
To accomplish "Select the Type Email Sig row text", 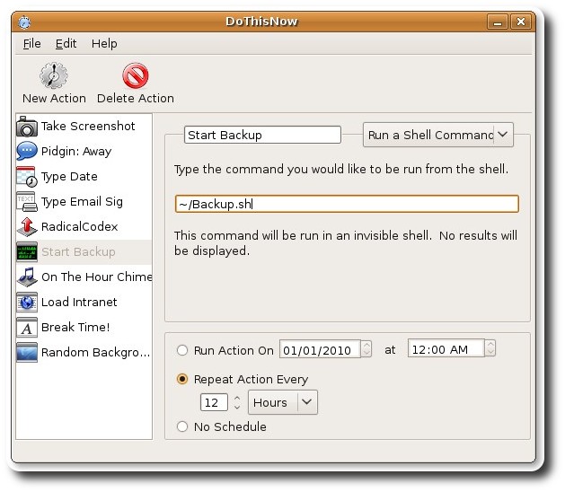I will (82, 202).
